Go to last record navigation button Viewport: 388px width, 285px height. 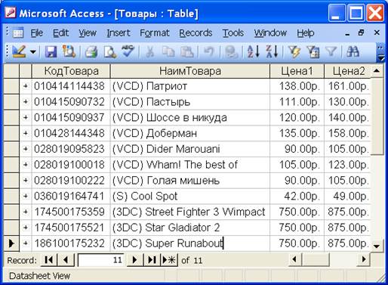click(x=152, y=260)
